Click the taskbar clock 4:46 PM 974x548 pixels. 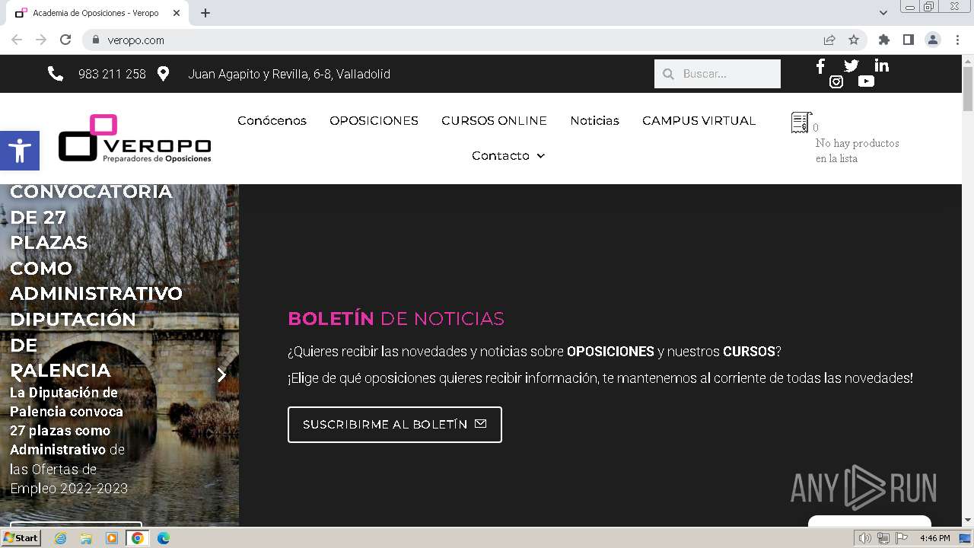tap(934, 538)
